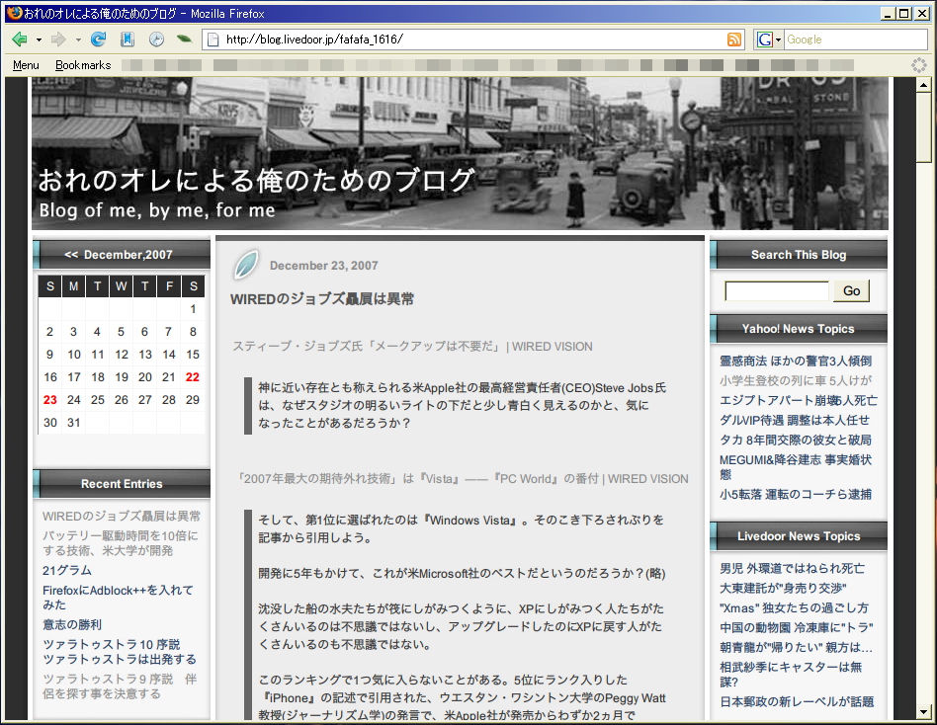This screenshot has height=725, width=937.
Task: Click the page icon in the address bar
Action: (213, 40)
